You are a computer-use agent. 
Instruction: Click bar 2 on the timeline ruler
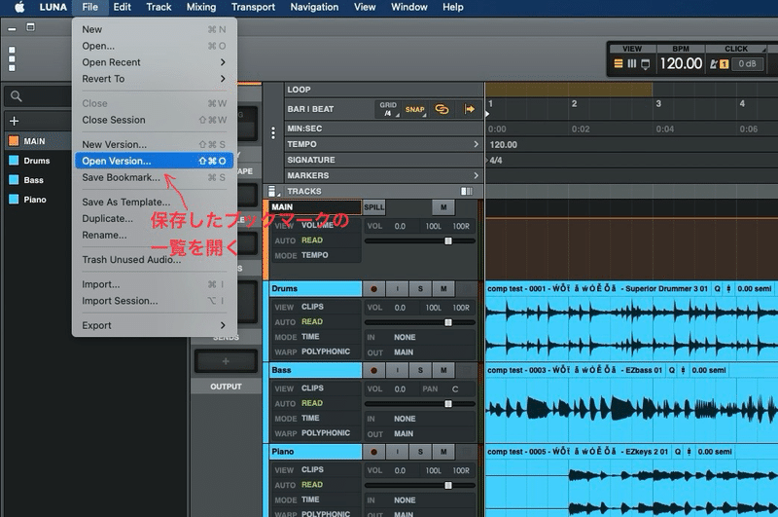click(x=574, y=103)
